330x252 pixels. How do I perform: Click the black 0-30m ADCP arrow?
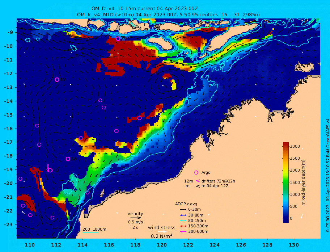click(183, 210)
